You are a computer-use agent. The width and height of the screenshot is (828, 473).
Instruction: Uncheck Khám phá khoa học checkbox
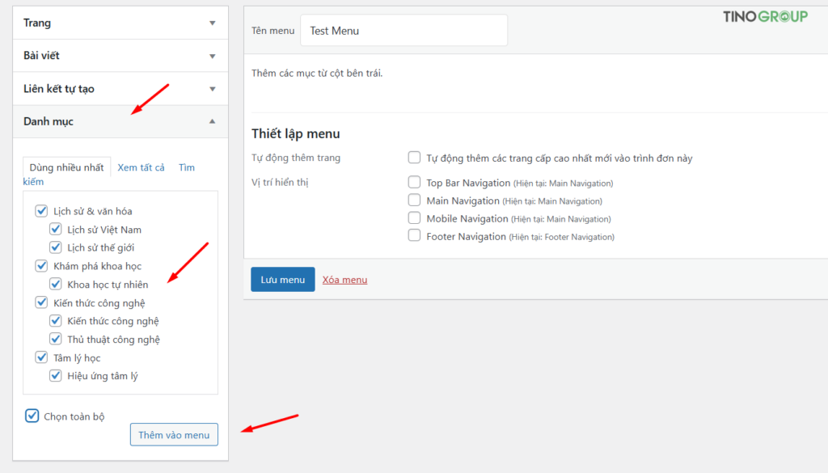(41, 265)
